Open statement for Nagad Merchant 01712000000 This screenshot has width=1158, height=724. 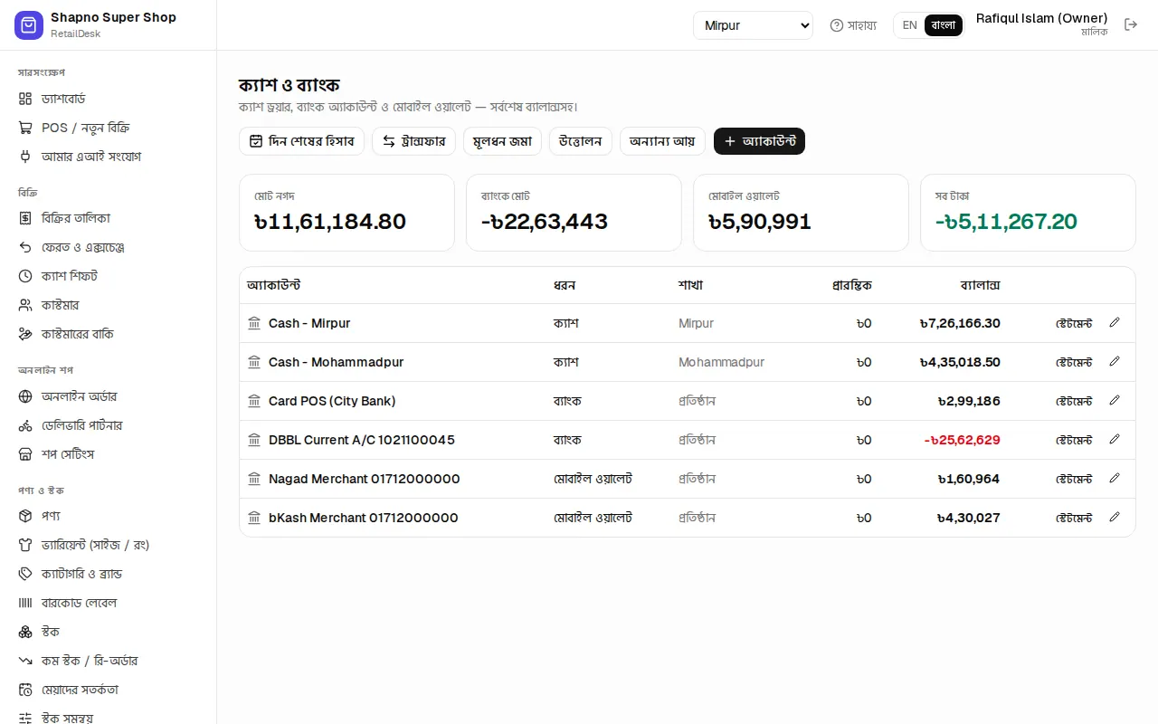click(x=1074, y=479)
